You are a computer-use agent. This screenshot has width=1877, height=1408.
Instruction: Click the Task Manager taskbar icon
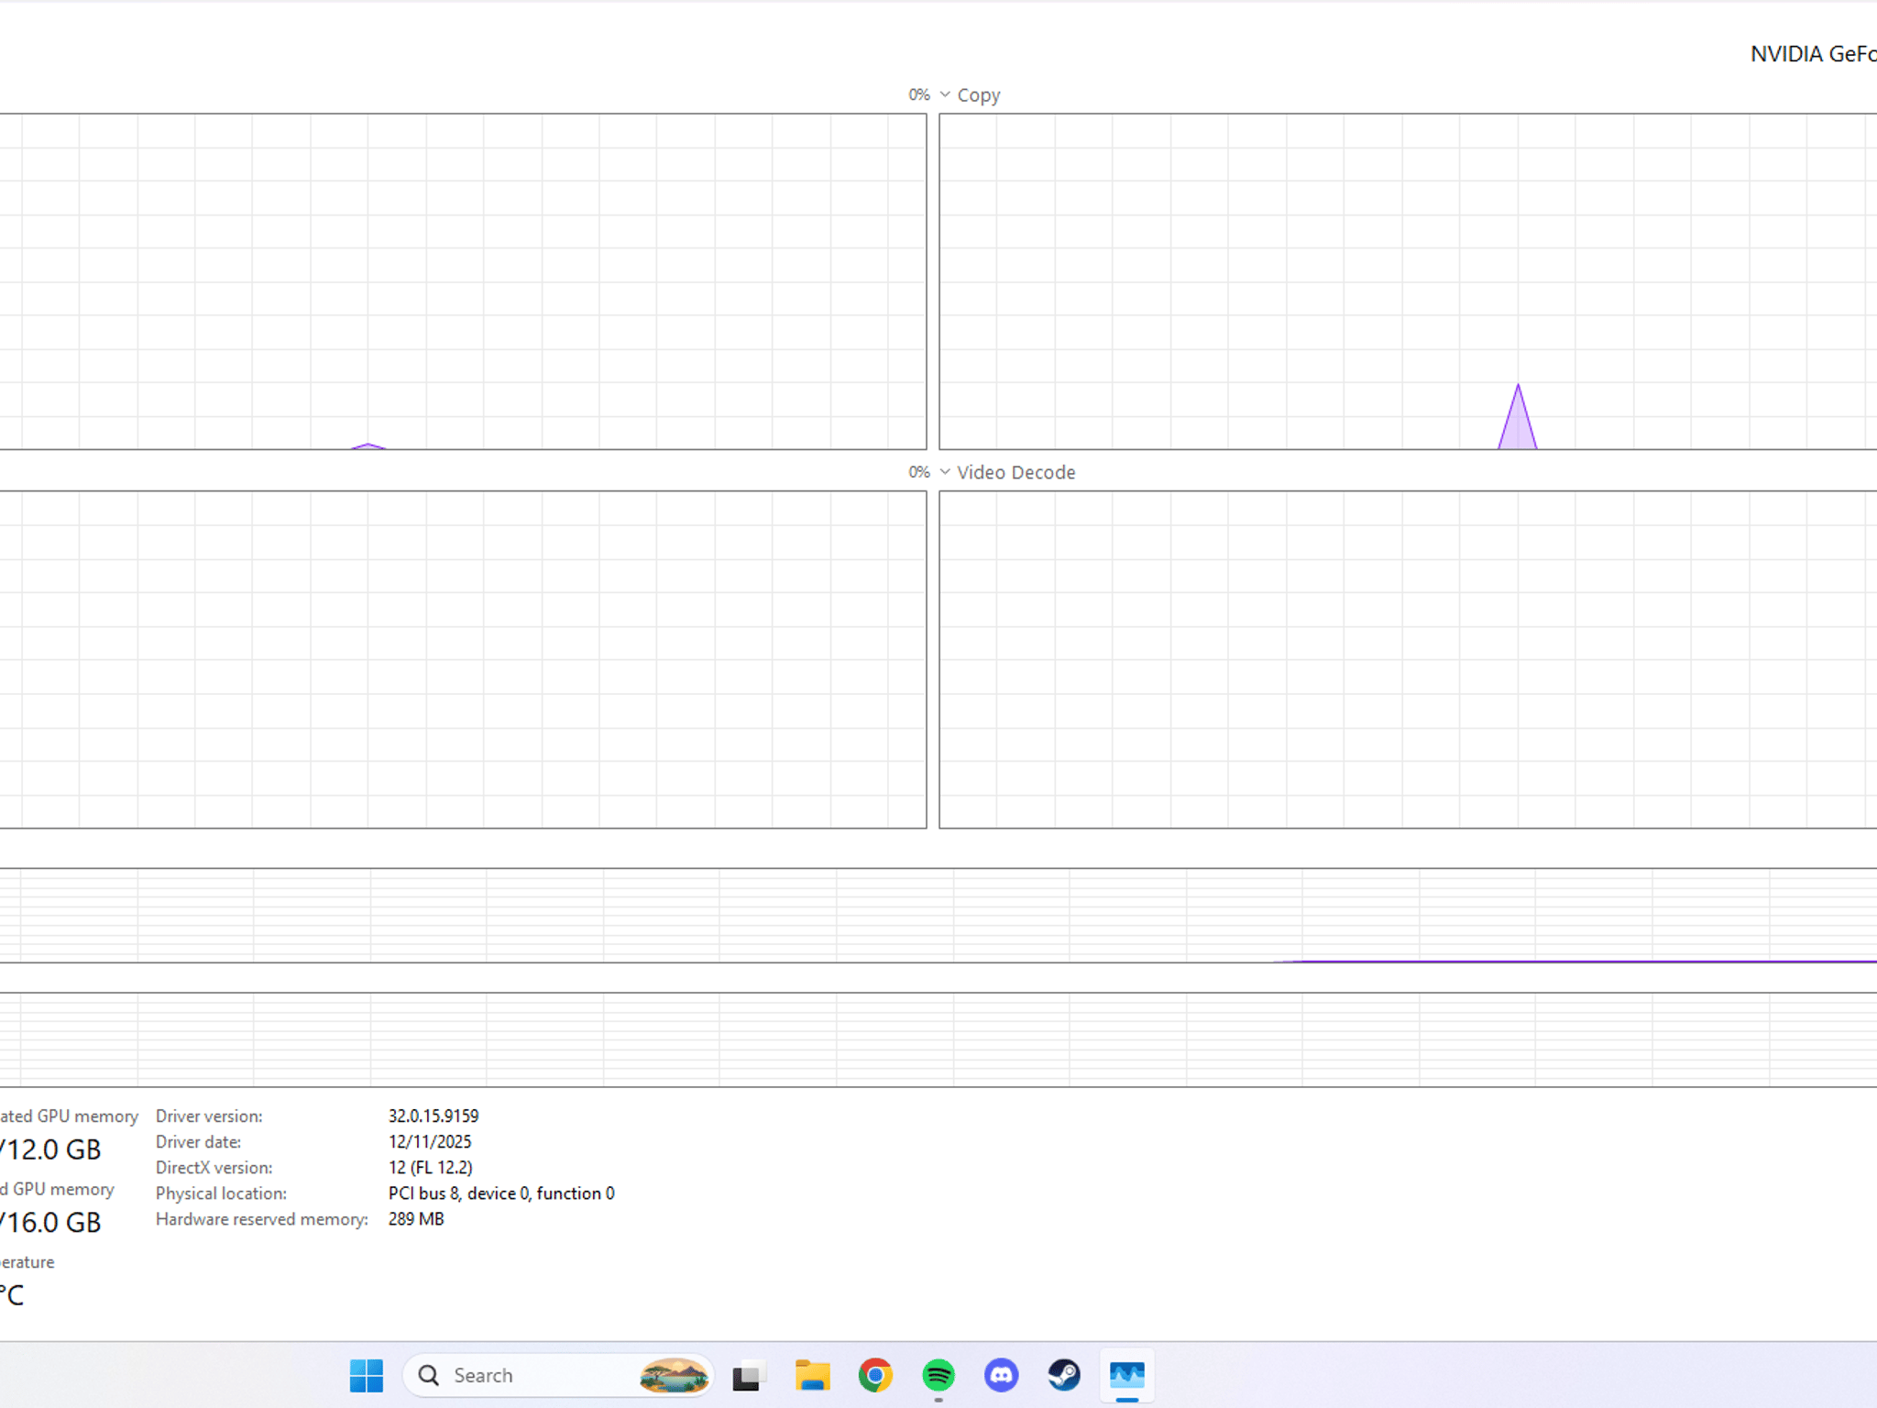1127,1375
